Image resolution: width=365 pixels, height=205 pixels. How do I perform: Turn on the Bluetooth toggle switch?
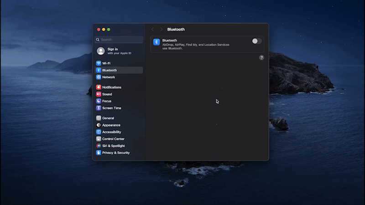257,41
